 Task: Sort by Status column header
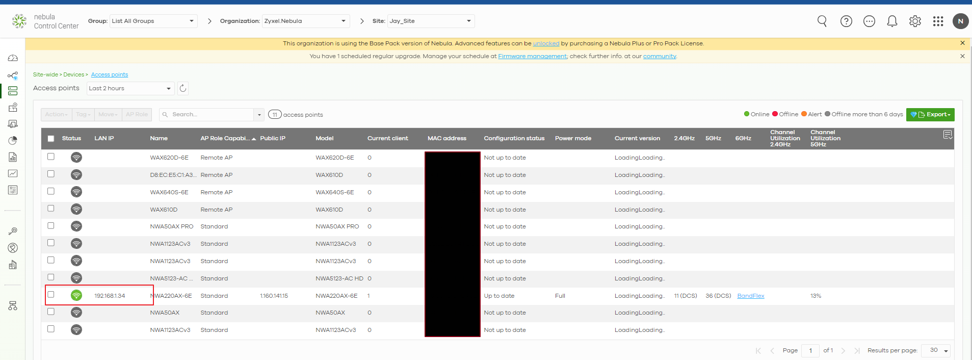[x=71, y=138]
